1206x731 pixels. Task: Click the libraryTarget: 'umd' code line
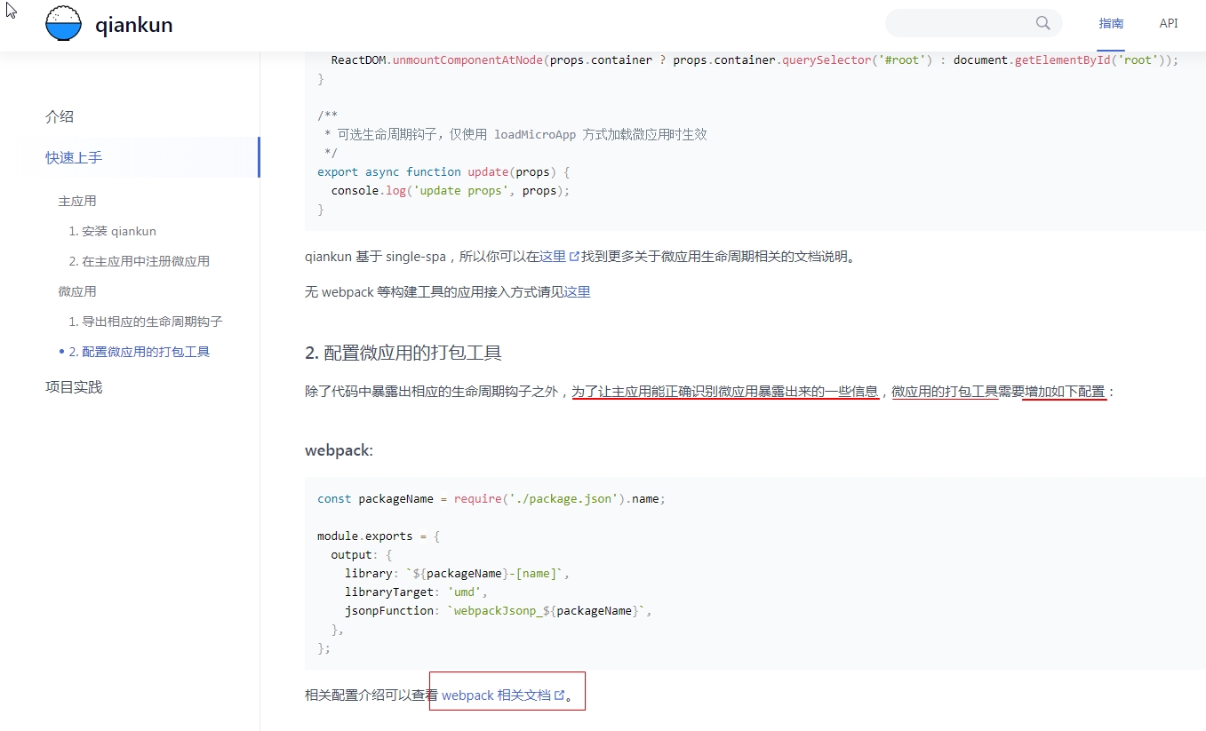click(417, 592)
